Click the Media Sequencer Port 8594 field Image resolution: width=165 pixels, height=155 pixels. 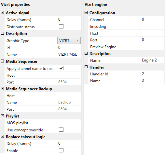[69, 82]
